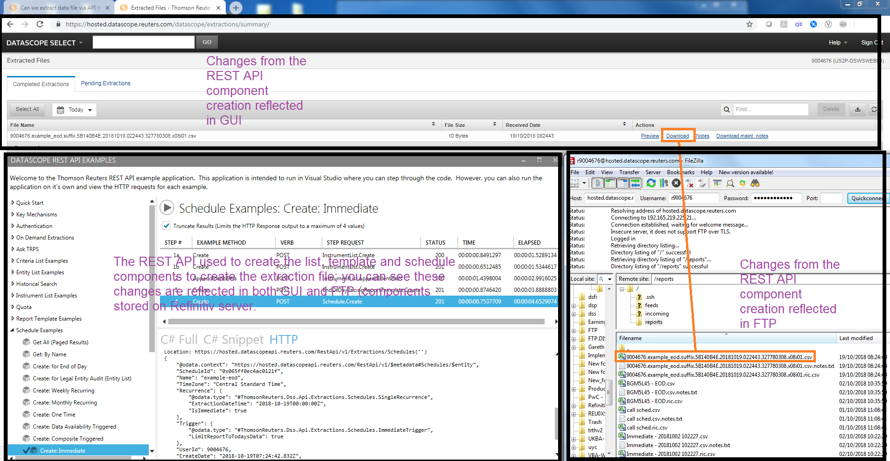This screenshot has height=461, width=890.
Task: Click the download icon button beside Delete
Action: [x=858, y=109]
